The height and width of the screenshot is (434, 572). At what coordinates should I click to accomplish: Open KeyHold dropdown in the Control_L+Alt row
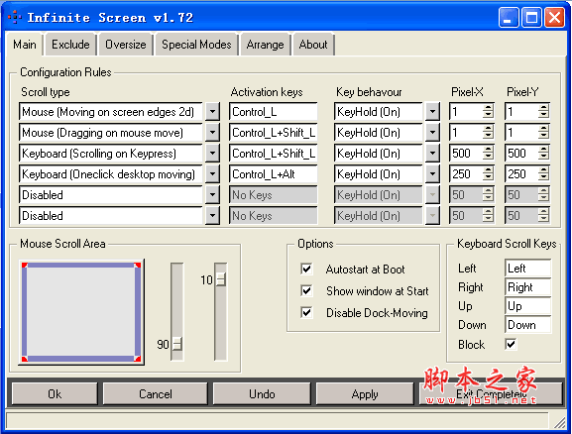(432, 174)
